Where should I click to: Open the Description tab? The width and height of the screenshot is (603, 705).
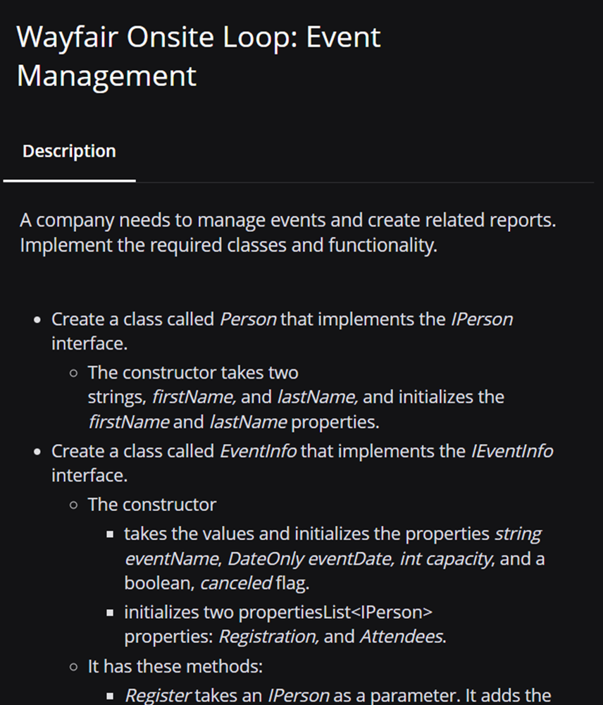[x=69, y=151]
